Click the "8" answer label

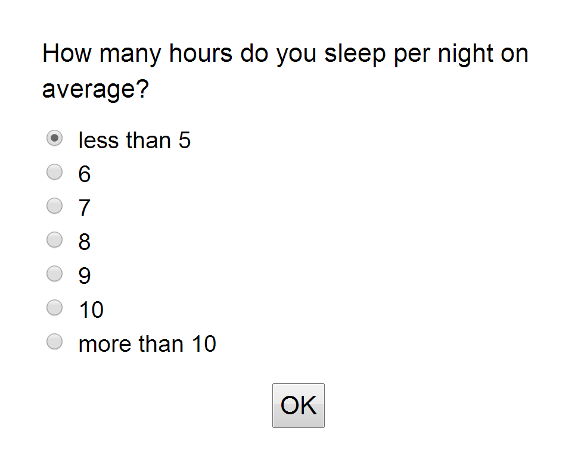pos(83,241)
